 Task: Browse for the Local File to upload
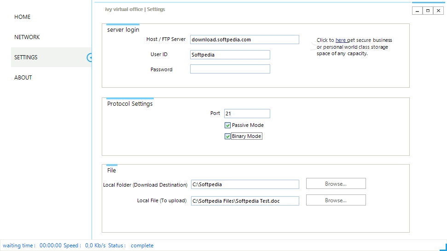pos(336,200)
